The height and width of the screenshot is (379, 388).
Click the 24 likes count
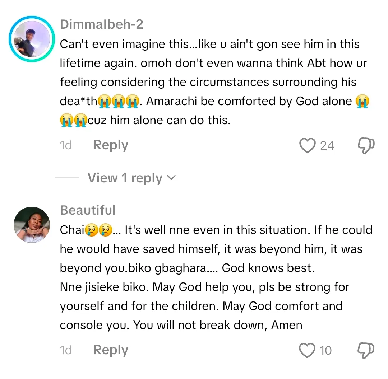(x=327, y=146)
